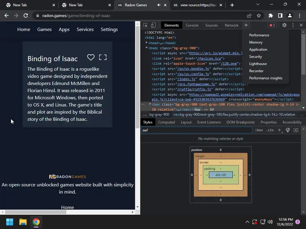This screenshot has height=229, width=306.
Task: Close the DevTools panel
Action: point(301,25)
